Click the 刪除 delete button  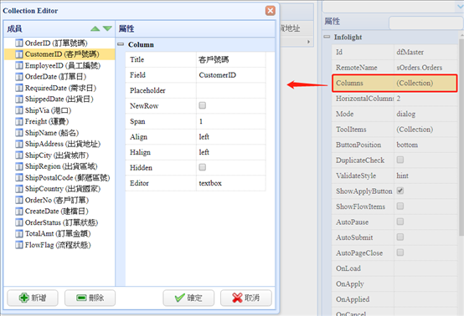click(x=90, y=298)
